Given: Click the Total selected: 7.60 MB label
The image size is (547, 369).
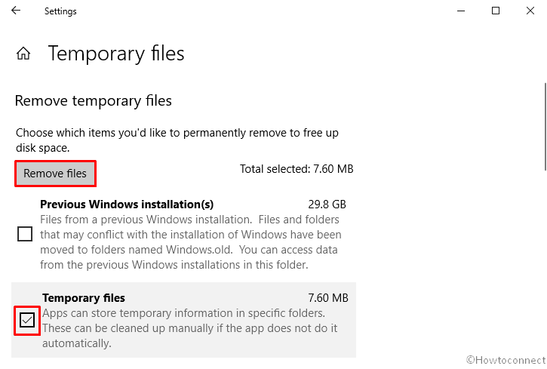Looking at the screenshot, I should (297, 169).
